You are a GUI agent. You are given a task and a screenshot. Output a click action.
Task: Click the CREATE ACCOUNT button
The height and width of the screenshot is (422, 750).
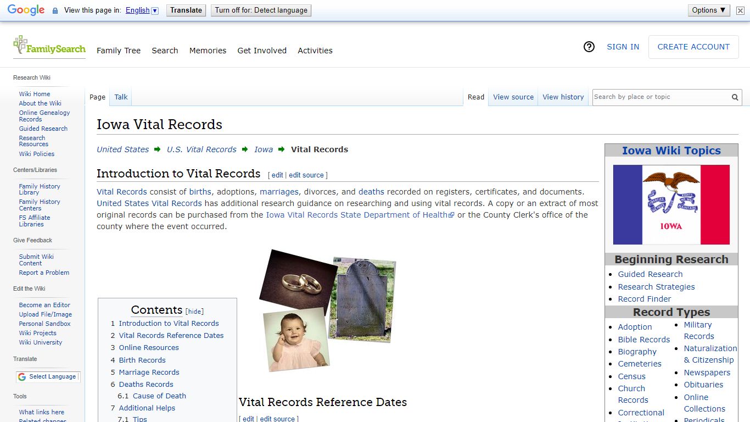pos(693,47)
